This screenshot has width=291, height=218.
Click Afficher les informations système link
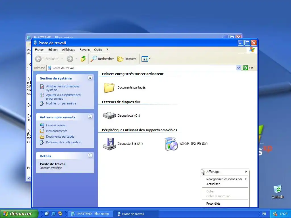[63, 88]
